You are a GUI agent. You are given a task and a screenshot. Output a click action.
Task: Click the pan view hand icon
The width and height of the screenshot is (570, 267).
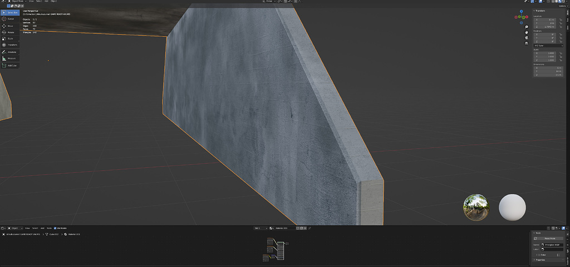(527, 32)
